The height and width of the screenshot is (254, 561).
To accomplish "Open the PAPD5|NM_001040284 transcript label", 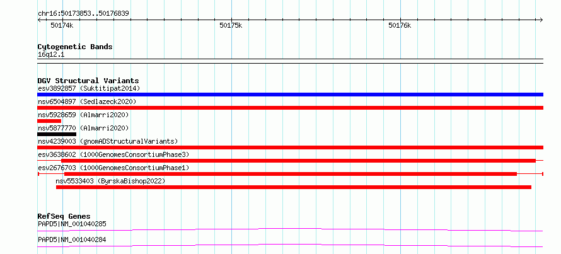I will click(72, 240).
